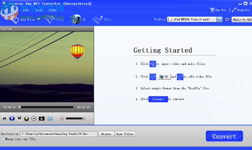
Task: Enable Merge into one file checkbox
Action: [x=3, y=139]
